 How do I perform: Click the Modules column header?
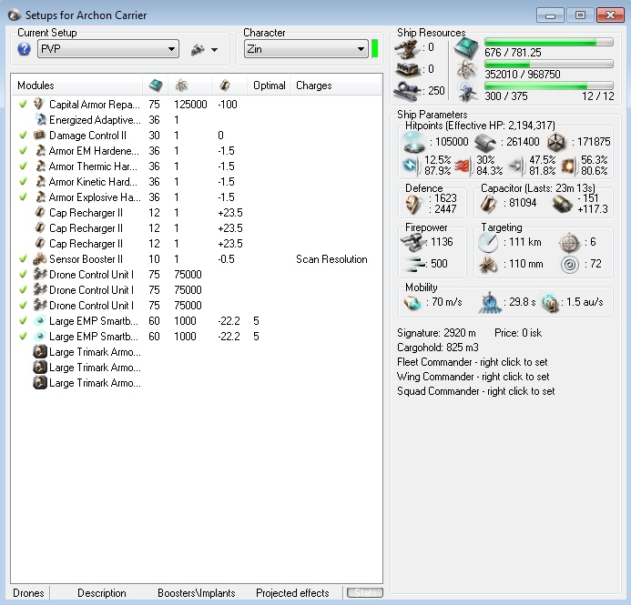point(76,86)
